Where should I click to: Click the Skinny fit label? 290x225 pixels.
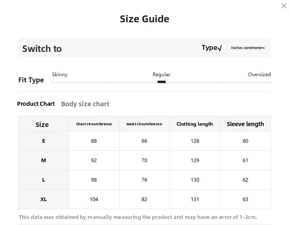pyautogui.click(x=60, y=75)
